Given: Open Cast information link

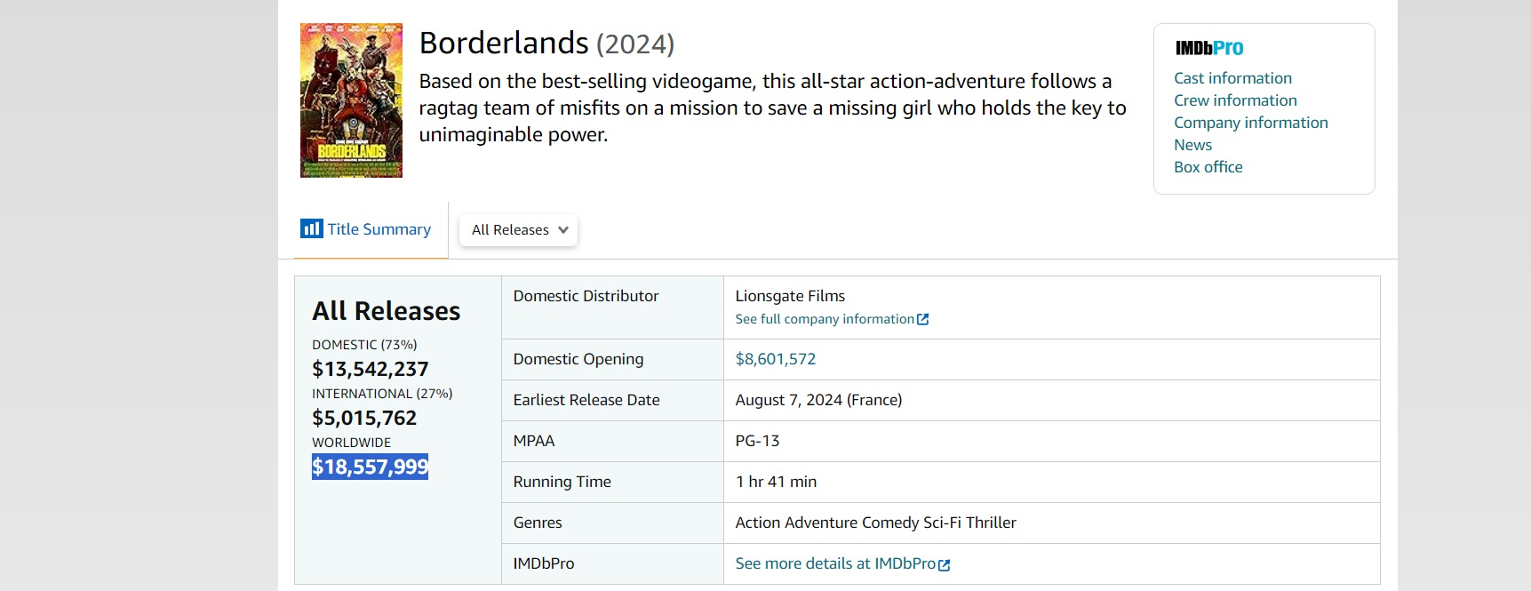Looking at the screenshot, I should click(x=1232, y=78).
